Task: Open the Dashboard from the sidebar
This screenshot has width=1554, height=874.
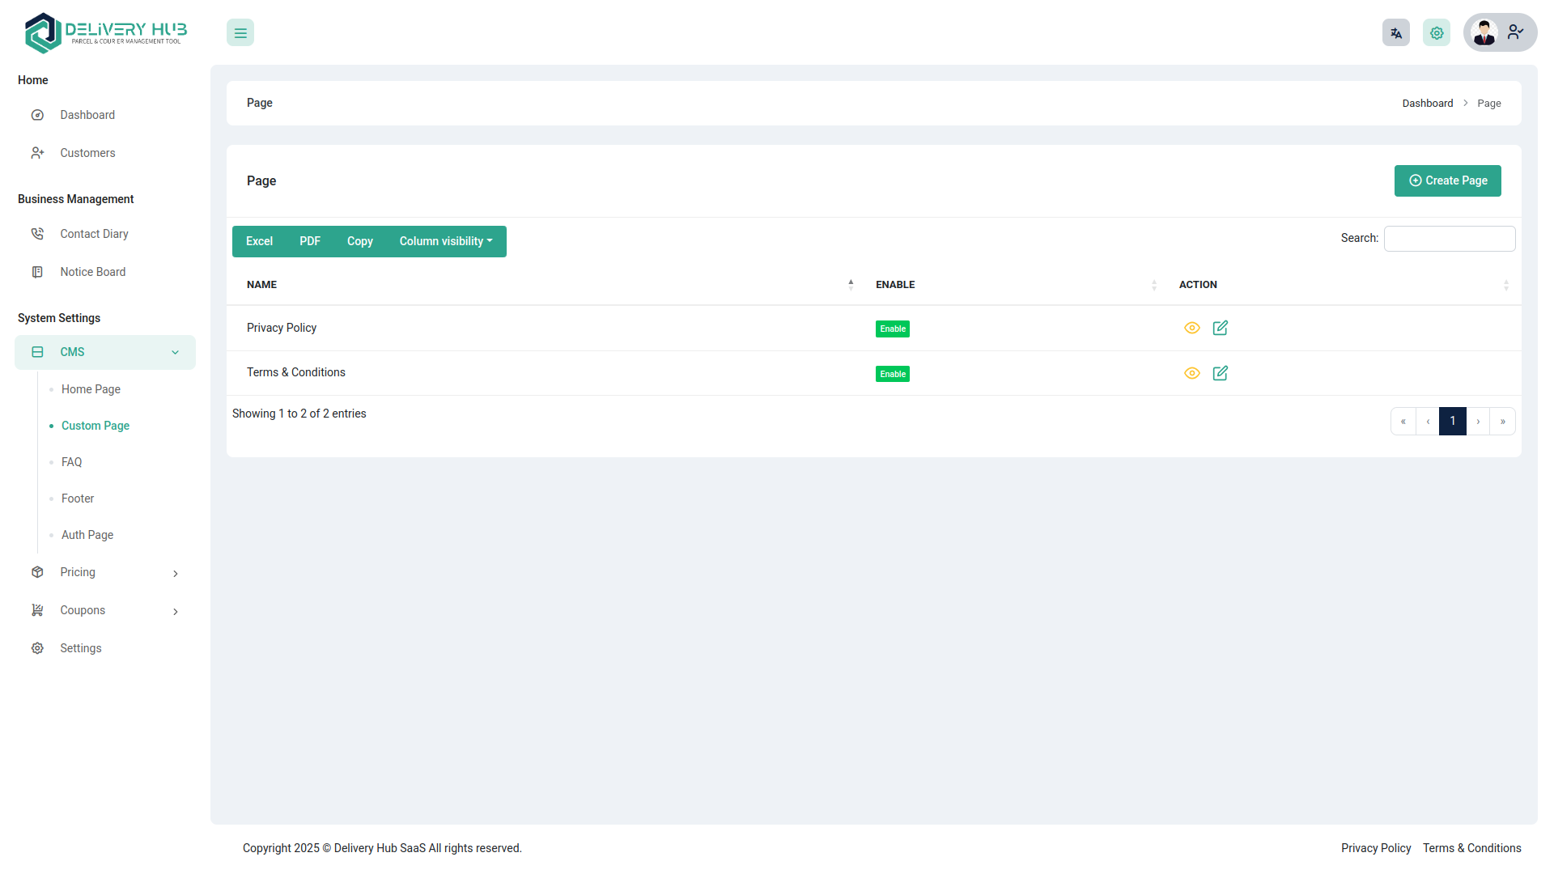Action: tap(87, 115)
